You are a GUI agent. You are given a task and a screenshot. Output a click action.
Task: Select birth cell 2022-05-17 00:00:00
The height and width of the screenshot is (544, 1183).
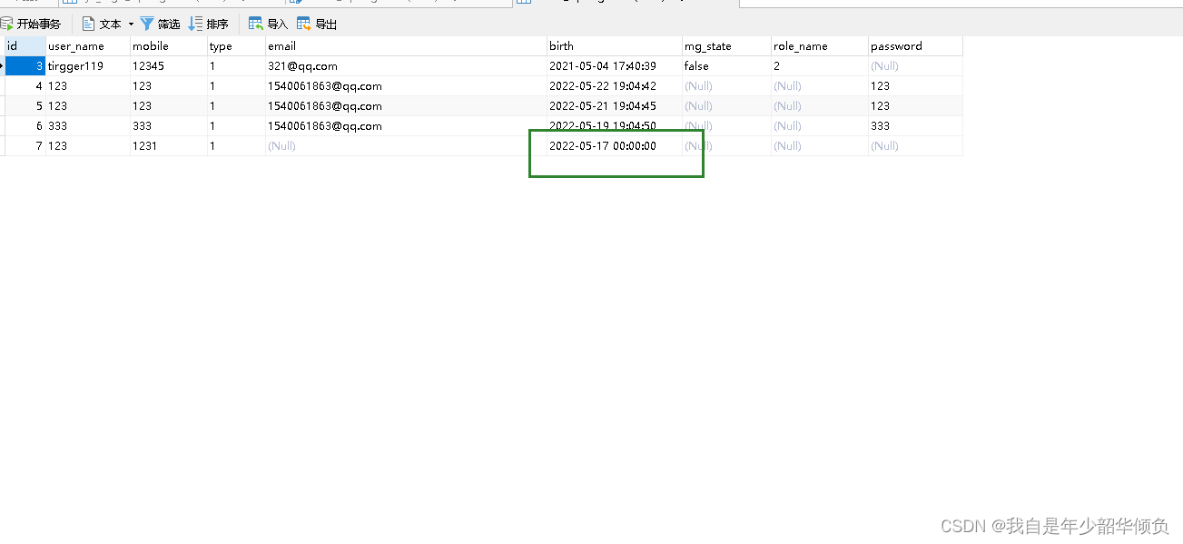(614, 146)
